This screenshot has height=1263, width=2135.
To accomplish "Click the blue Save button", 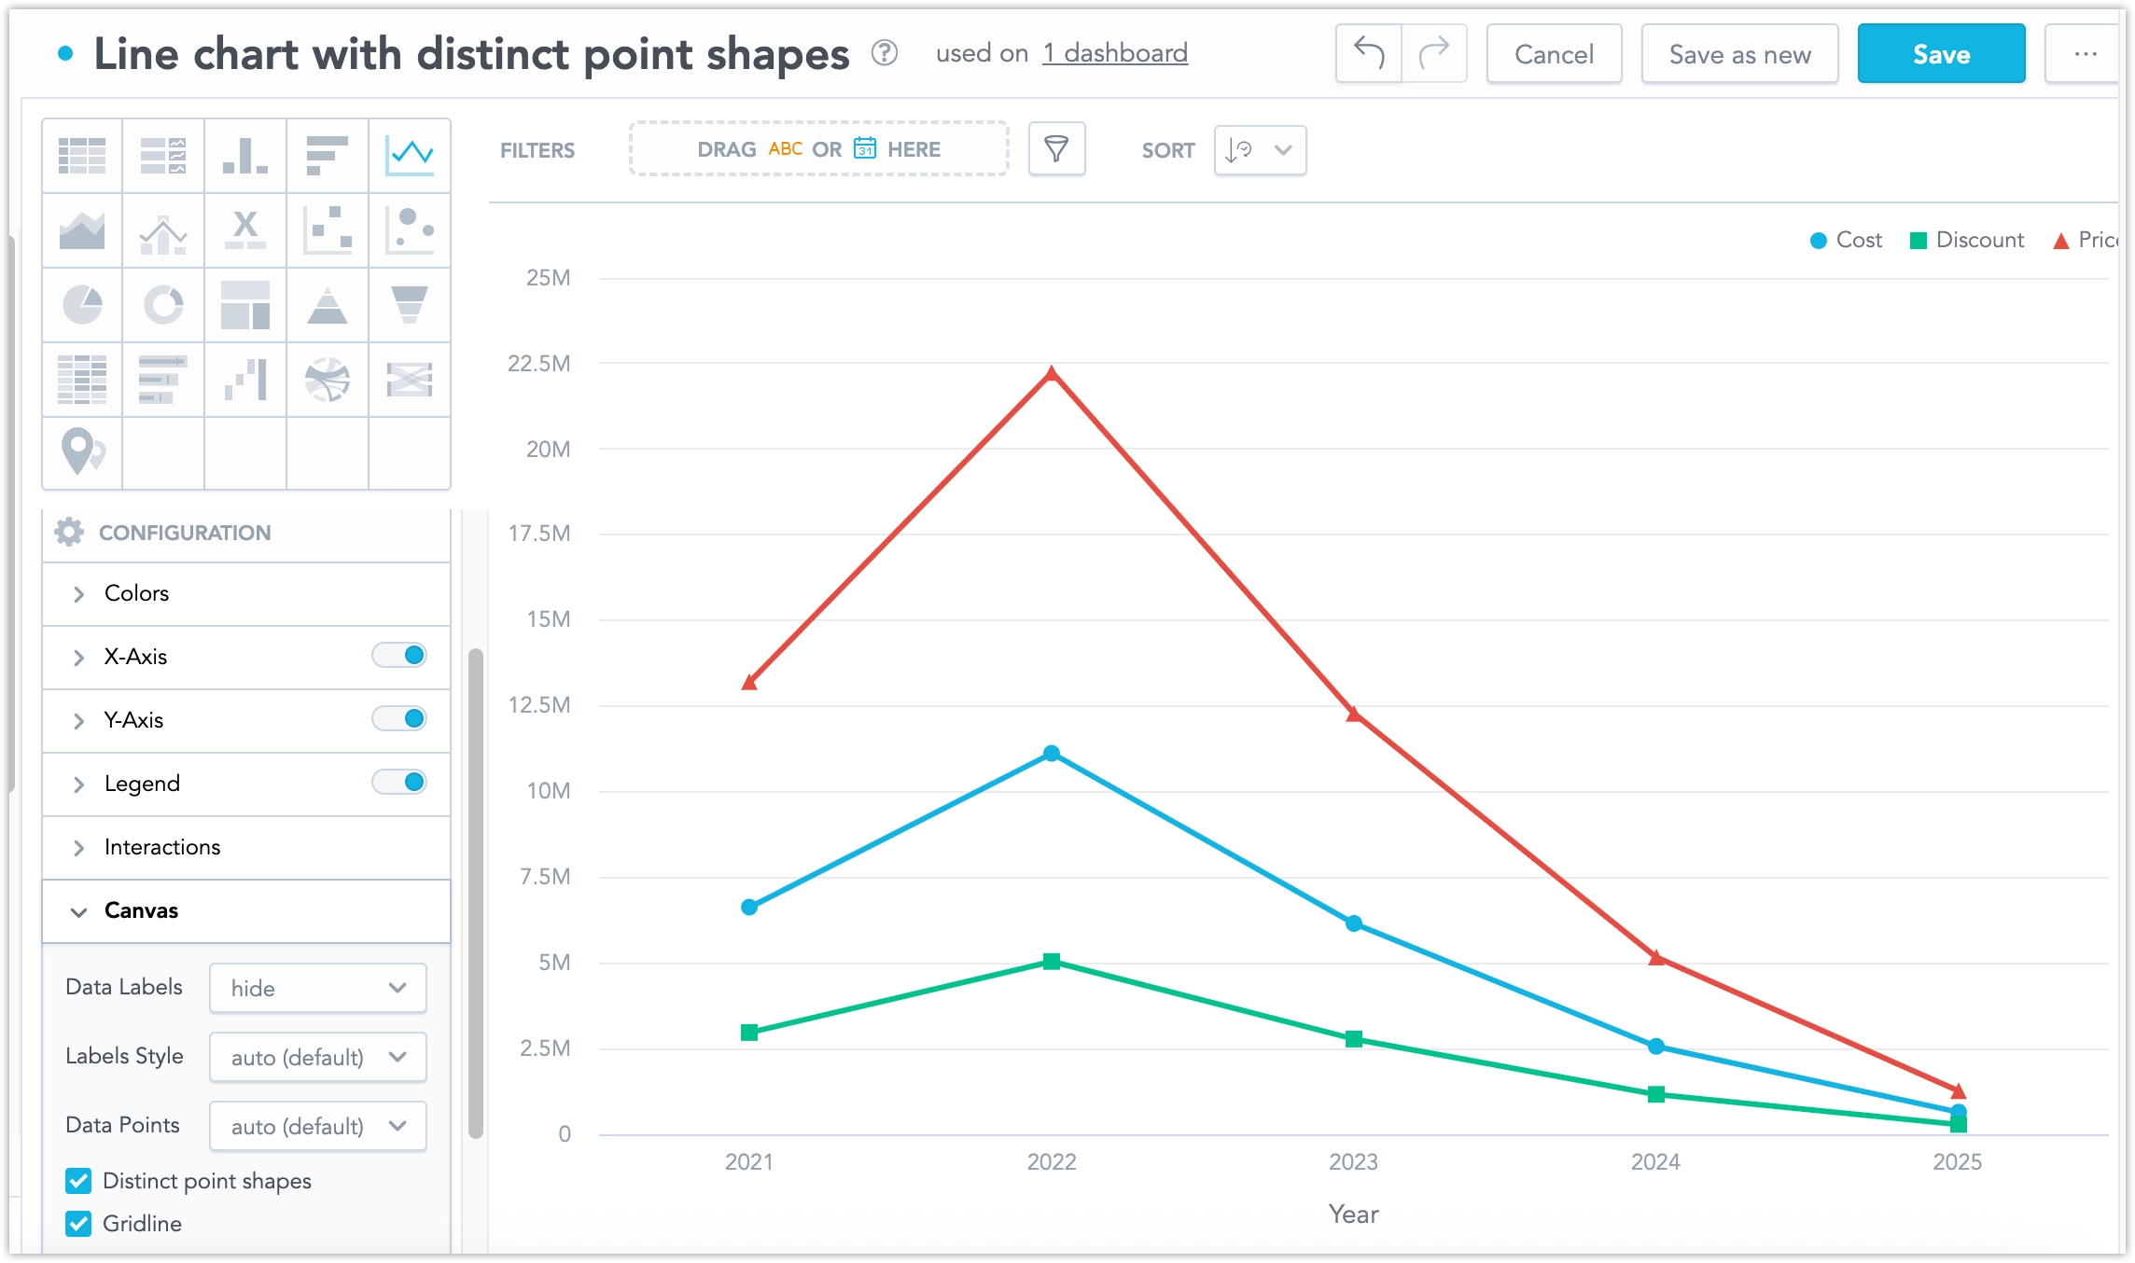I will 1941,54.
